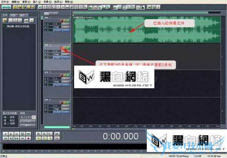Click timeline ruler below track 4

(146, 126)
